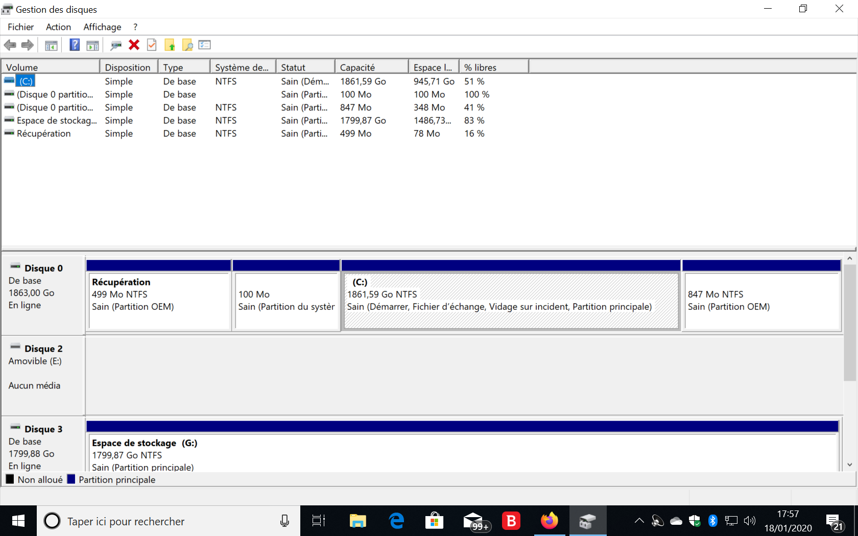Open the red B application on taskbar

pyautogui.click(x=511, y=521)
